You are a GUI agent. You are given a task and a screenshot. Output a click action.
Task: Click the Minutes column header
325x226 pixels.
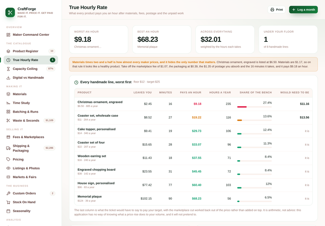point(165,93)
